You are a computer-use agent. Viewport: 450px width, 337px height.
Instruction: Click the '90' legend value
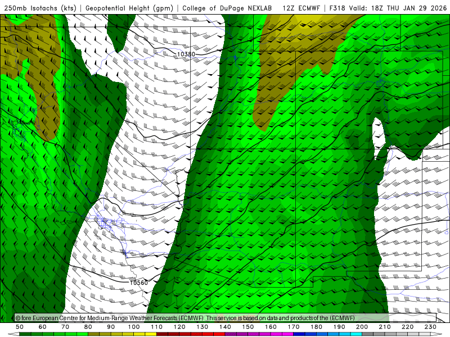pos(111,327)
